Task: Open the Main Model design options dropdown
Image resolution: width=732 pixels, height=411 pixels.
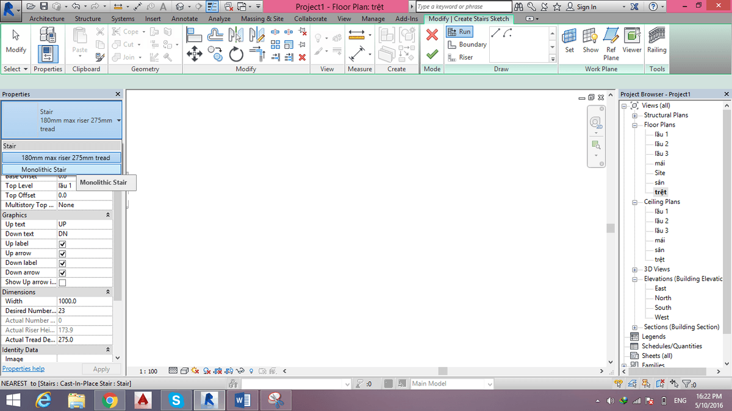Action: [x=451, y=384]
